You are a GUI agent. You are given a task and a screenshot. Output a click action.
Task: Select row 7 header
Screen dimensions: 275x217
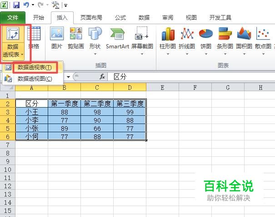(x=8, y=145)
